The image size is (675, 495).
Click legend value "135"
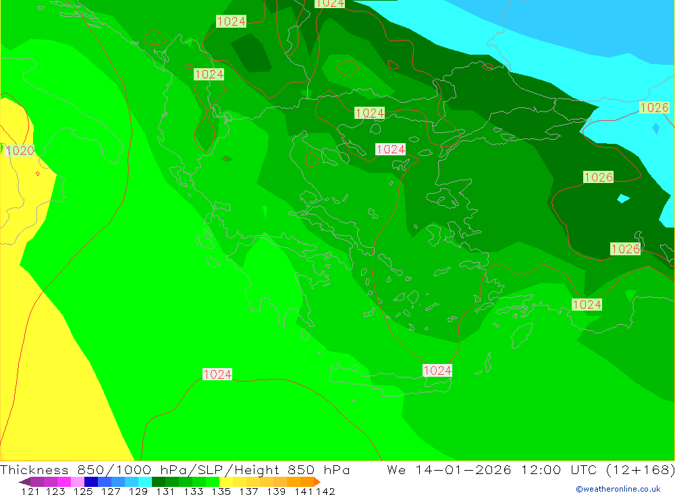pyautogui.click(x=221, y=491)
